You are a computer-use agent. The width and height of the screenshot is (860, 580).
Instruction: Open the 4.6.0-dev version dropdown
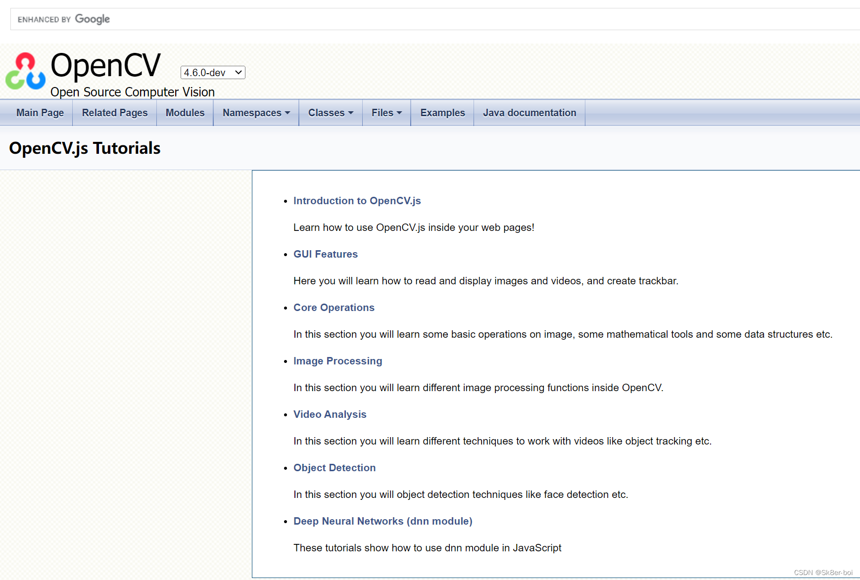213,72
